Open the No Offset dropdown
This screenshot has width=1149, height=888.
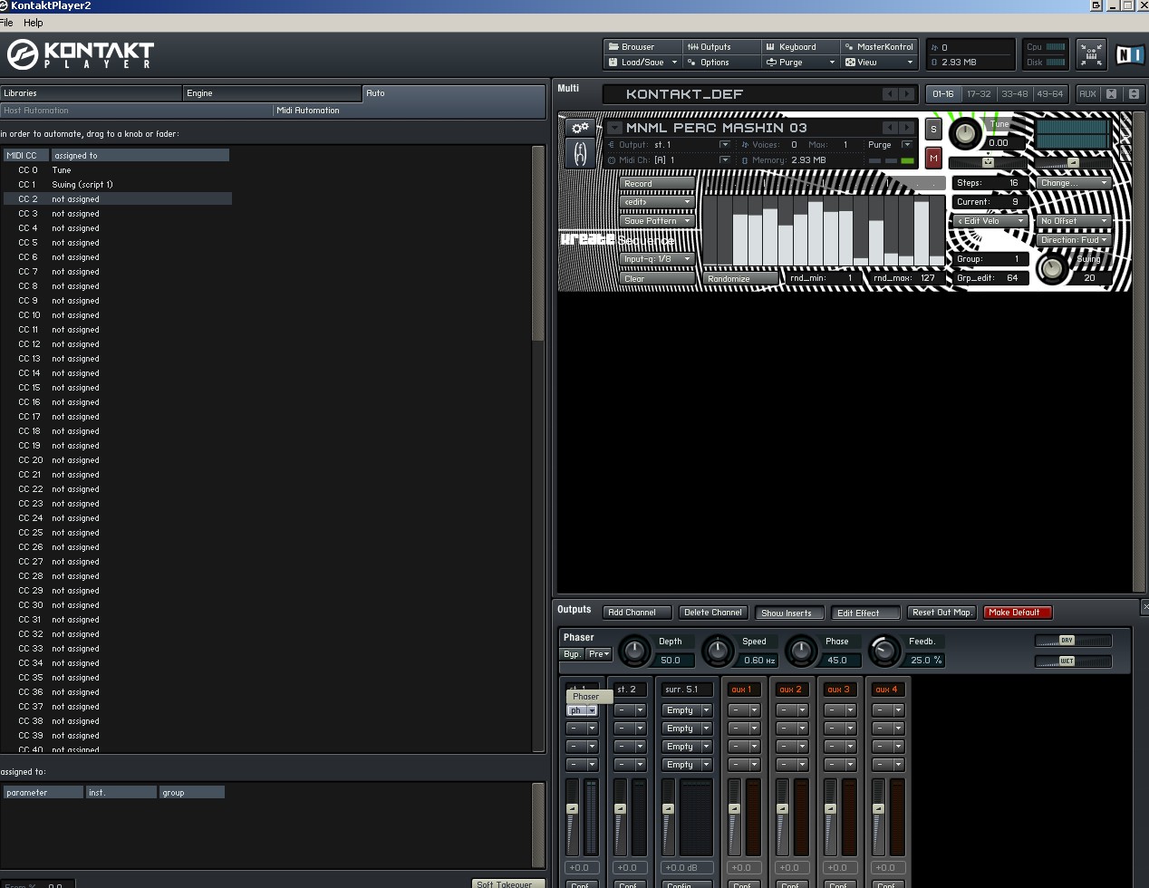click(1075, 221)
